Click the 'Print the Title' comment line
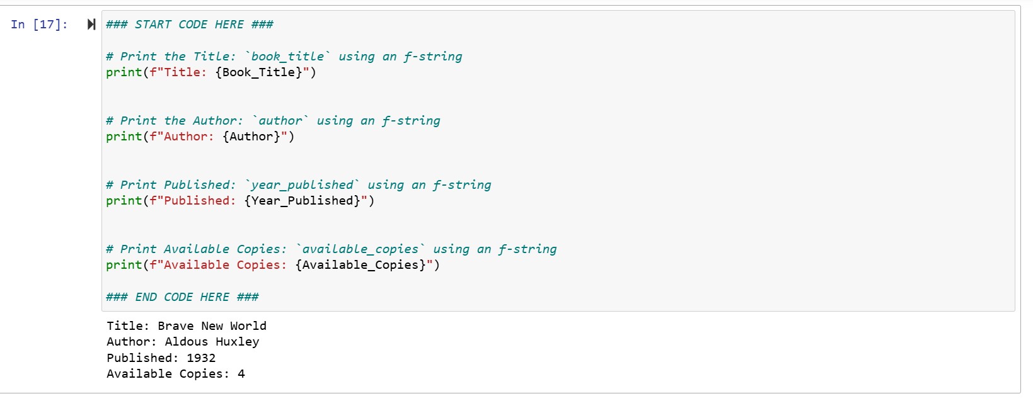The image size is (1033, 401). (x=284, y=57)
